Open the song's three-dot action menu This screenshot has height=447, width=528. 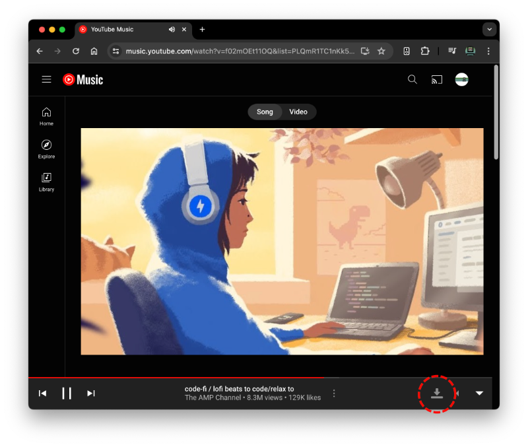tap(334, 393)
